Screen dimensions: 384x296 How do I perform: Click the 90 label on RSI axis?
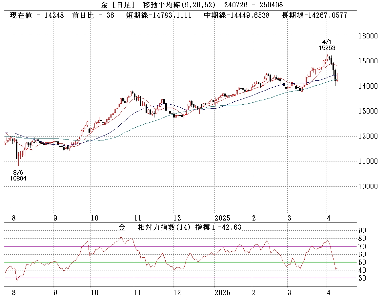click(x=363, y=230)
